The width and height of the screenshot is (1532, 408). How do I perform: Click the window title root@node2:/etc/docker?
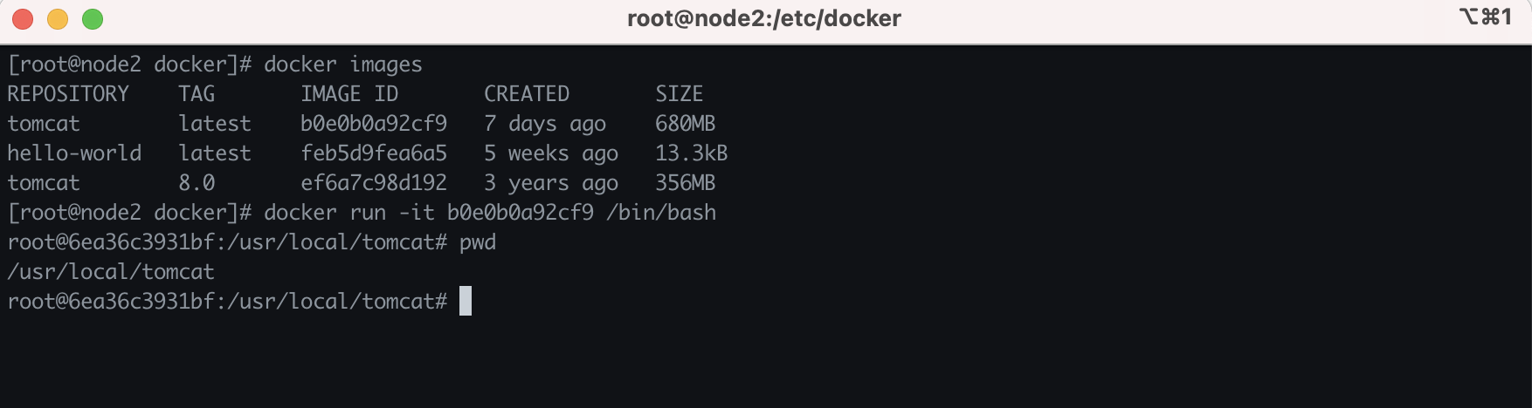coord(764,18)
